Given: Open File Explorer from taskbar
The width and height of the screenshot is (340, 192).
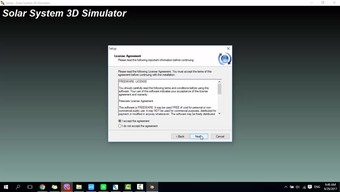Looking at the screenshot, I should (79, 187).
